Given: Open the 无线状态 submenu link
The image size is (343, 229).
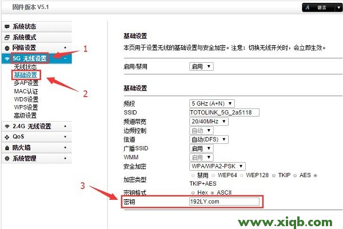Looking at the screenshot, I should click(x=25, y=67).
